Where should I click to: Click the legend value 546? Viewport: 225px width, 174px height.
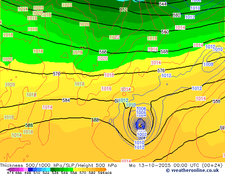65,173
